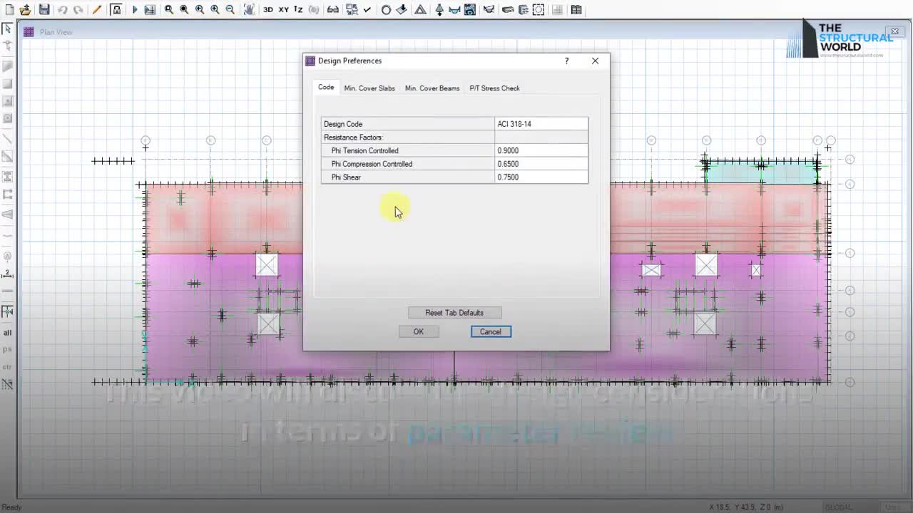
Task: Select rubber band zoom magnifier
Action: tap(169, 10)
